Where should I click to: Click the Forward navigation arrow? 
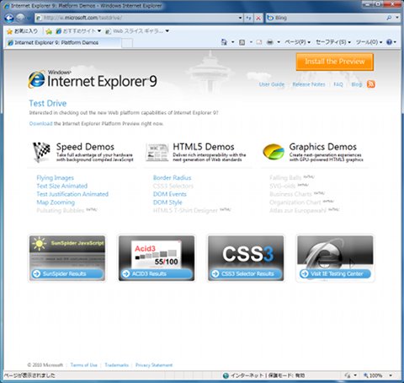point(21,18)
